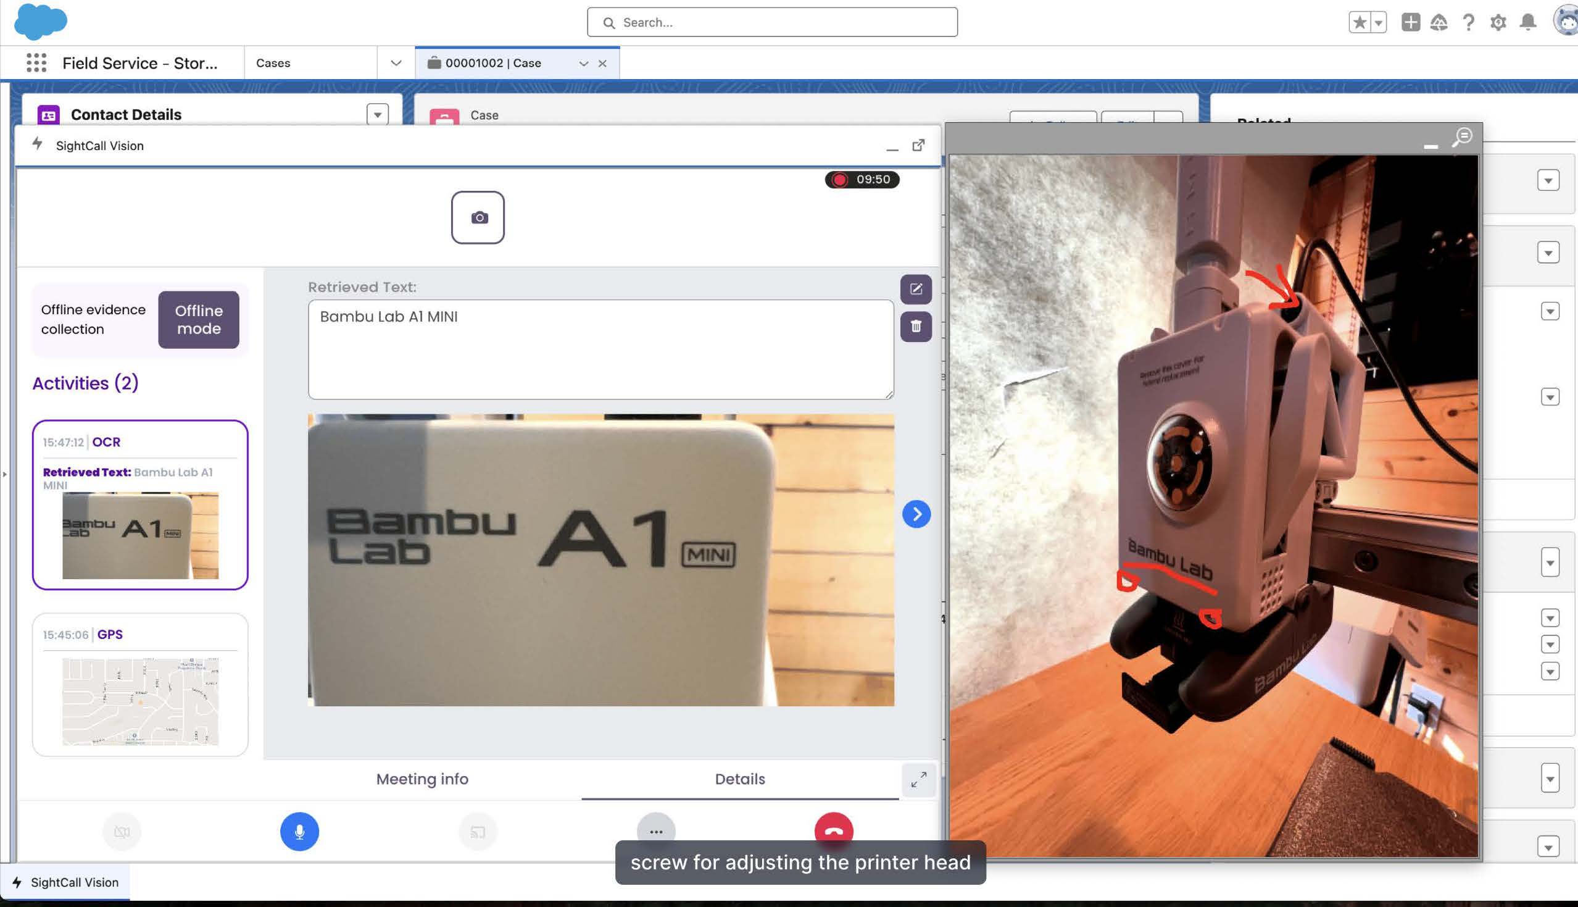The width and height of the screenshot is (1578, 907).
Task: Expand the left sidebar collapse handle
Action: click(x=5, y=474)
